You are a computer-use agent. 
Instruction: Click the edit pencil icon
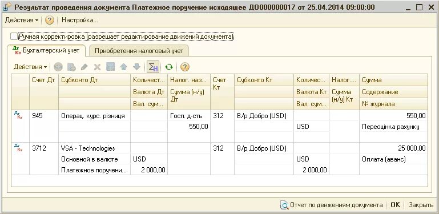84,67
